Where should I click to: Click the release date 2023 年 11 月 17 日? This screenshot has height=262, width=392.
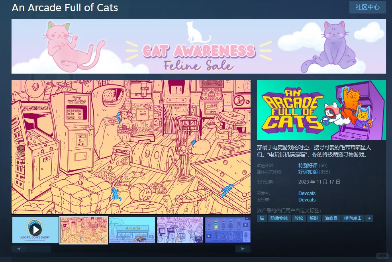tap(319, 182)
